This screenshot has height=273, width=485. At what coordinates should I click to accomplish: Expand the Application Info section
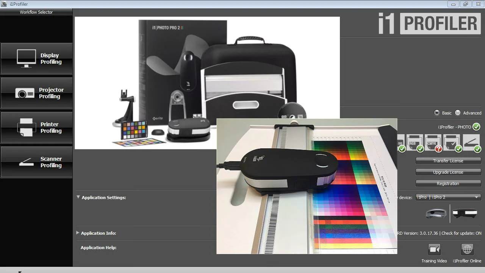[78, 233]
